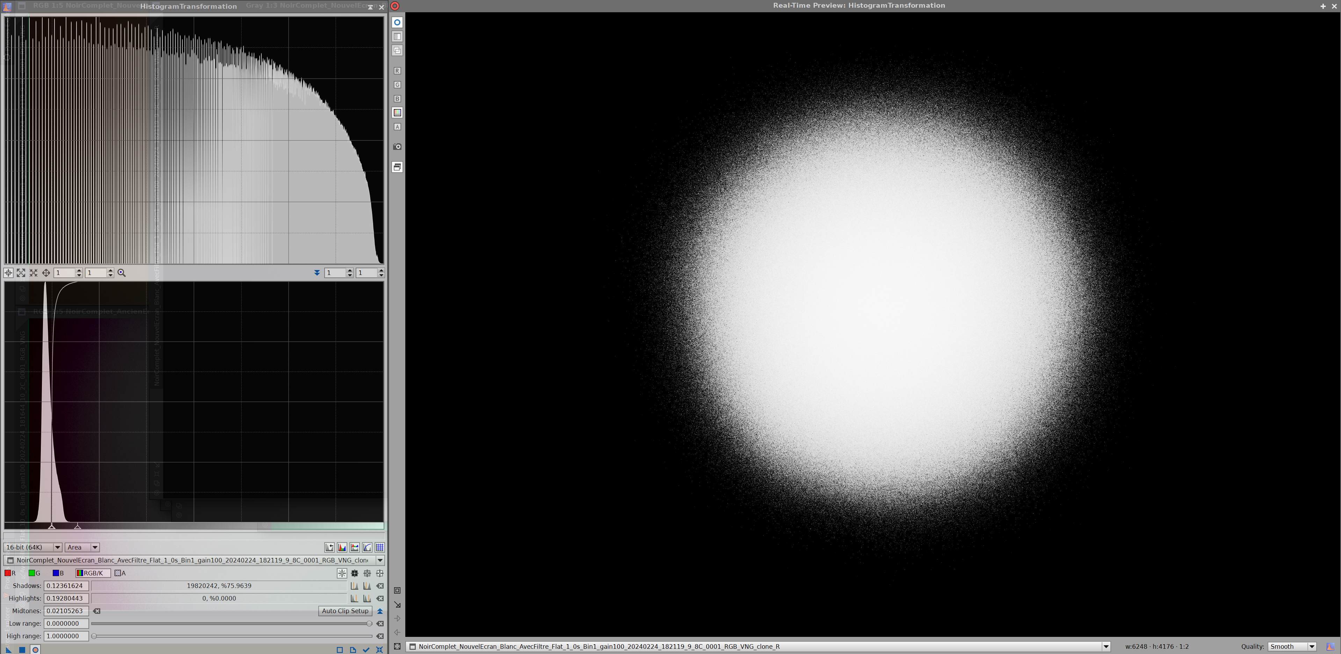This screenshot has width=1341, height=654.
Task: Apply global with the blue square button
Action: pos(22,649)
